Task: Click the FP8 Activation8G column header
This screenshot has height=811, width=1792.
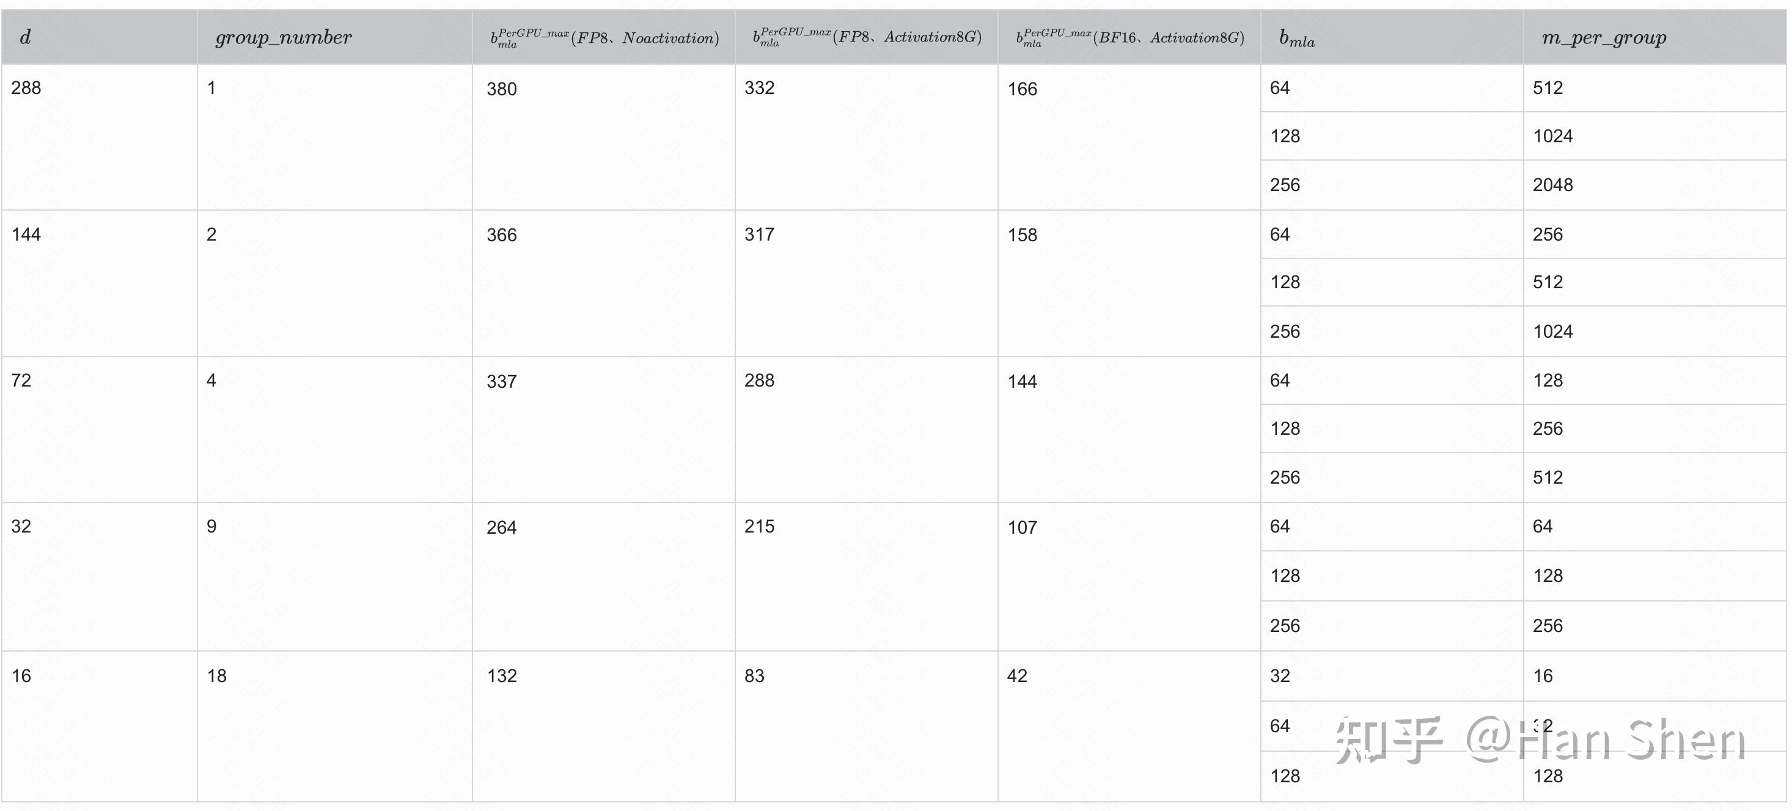Action: pyautogui.click(x=867, y=37)
